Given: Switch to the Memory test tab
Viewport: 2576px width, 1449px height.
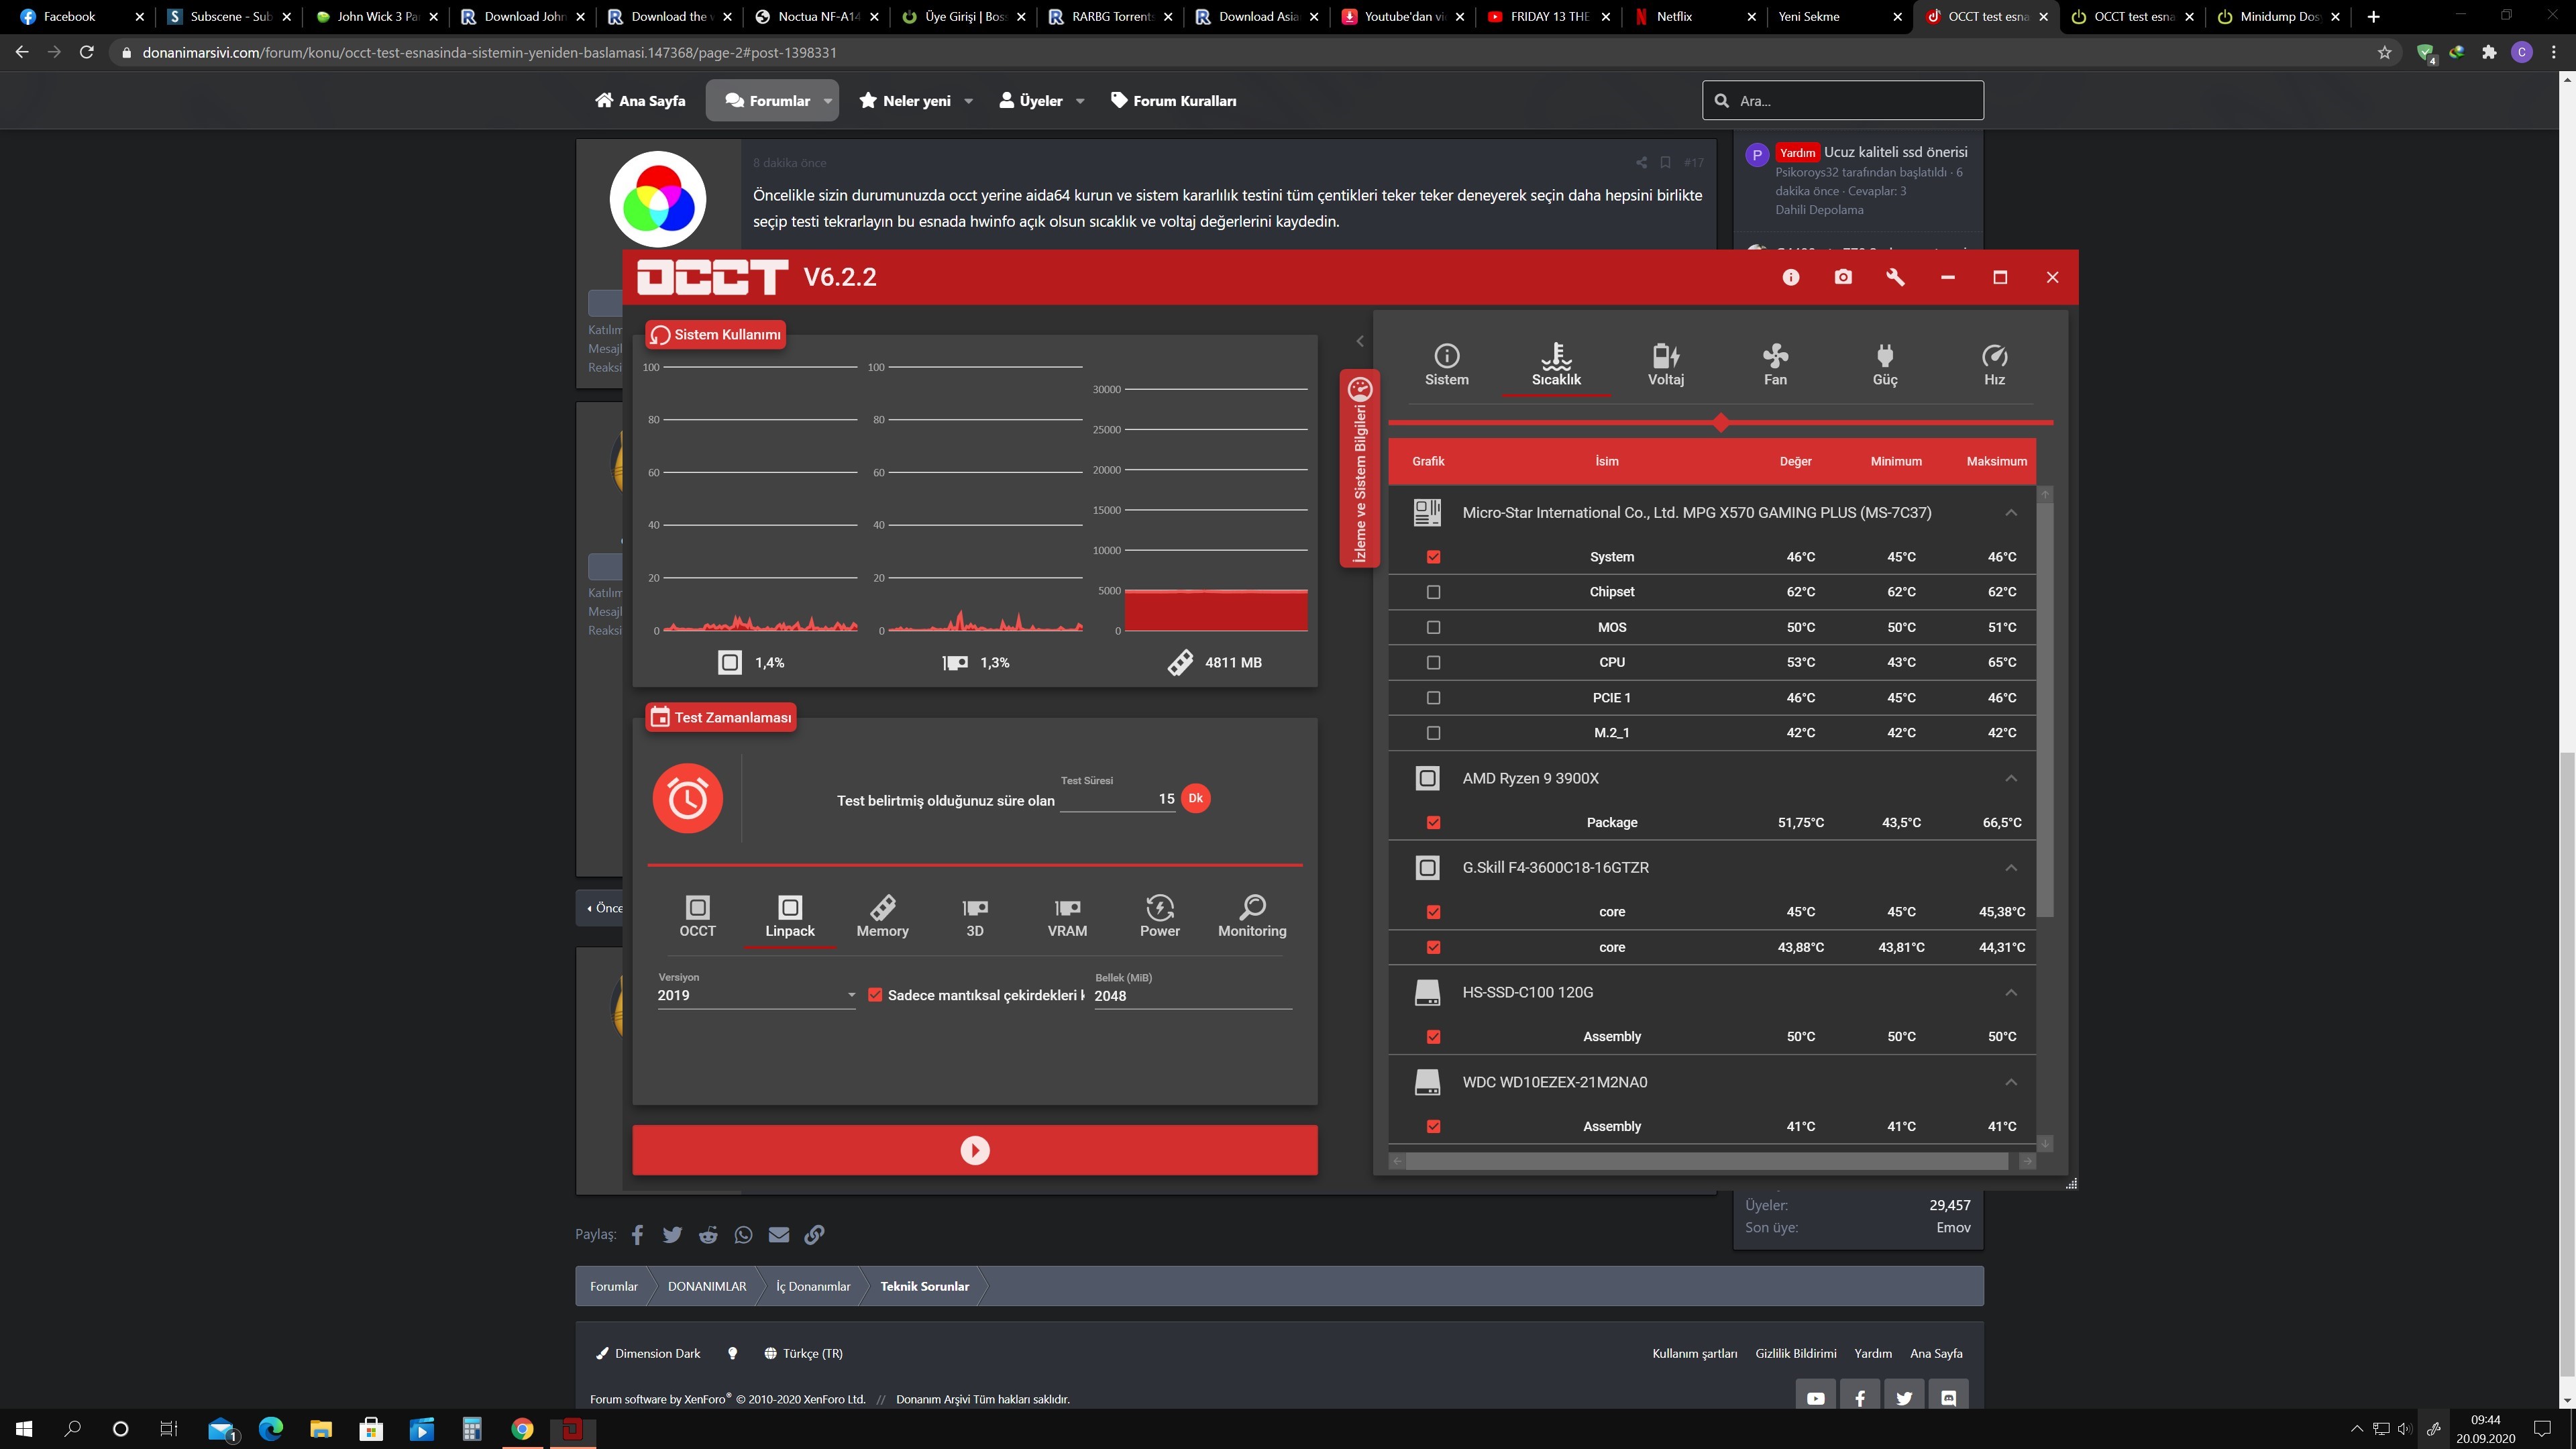Looking at the screenshot, I should click(x=882, y=916).
